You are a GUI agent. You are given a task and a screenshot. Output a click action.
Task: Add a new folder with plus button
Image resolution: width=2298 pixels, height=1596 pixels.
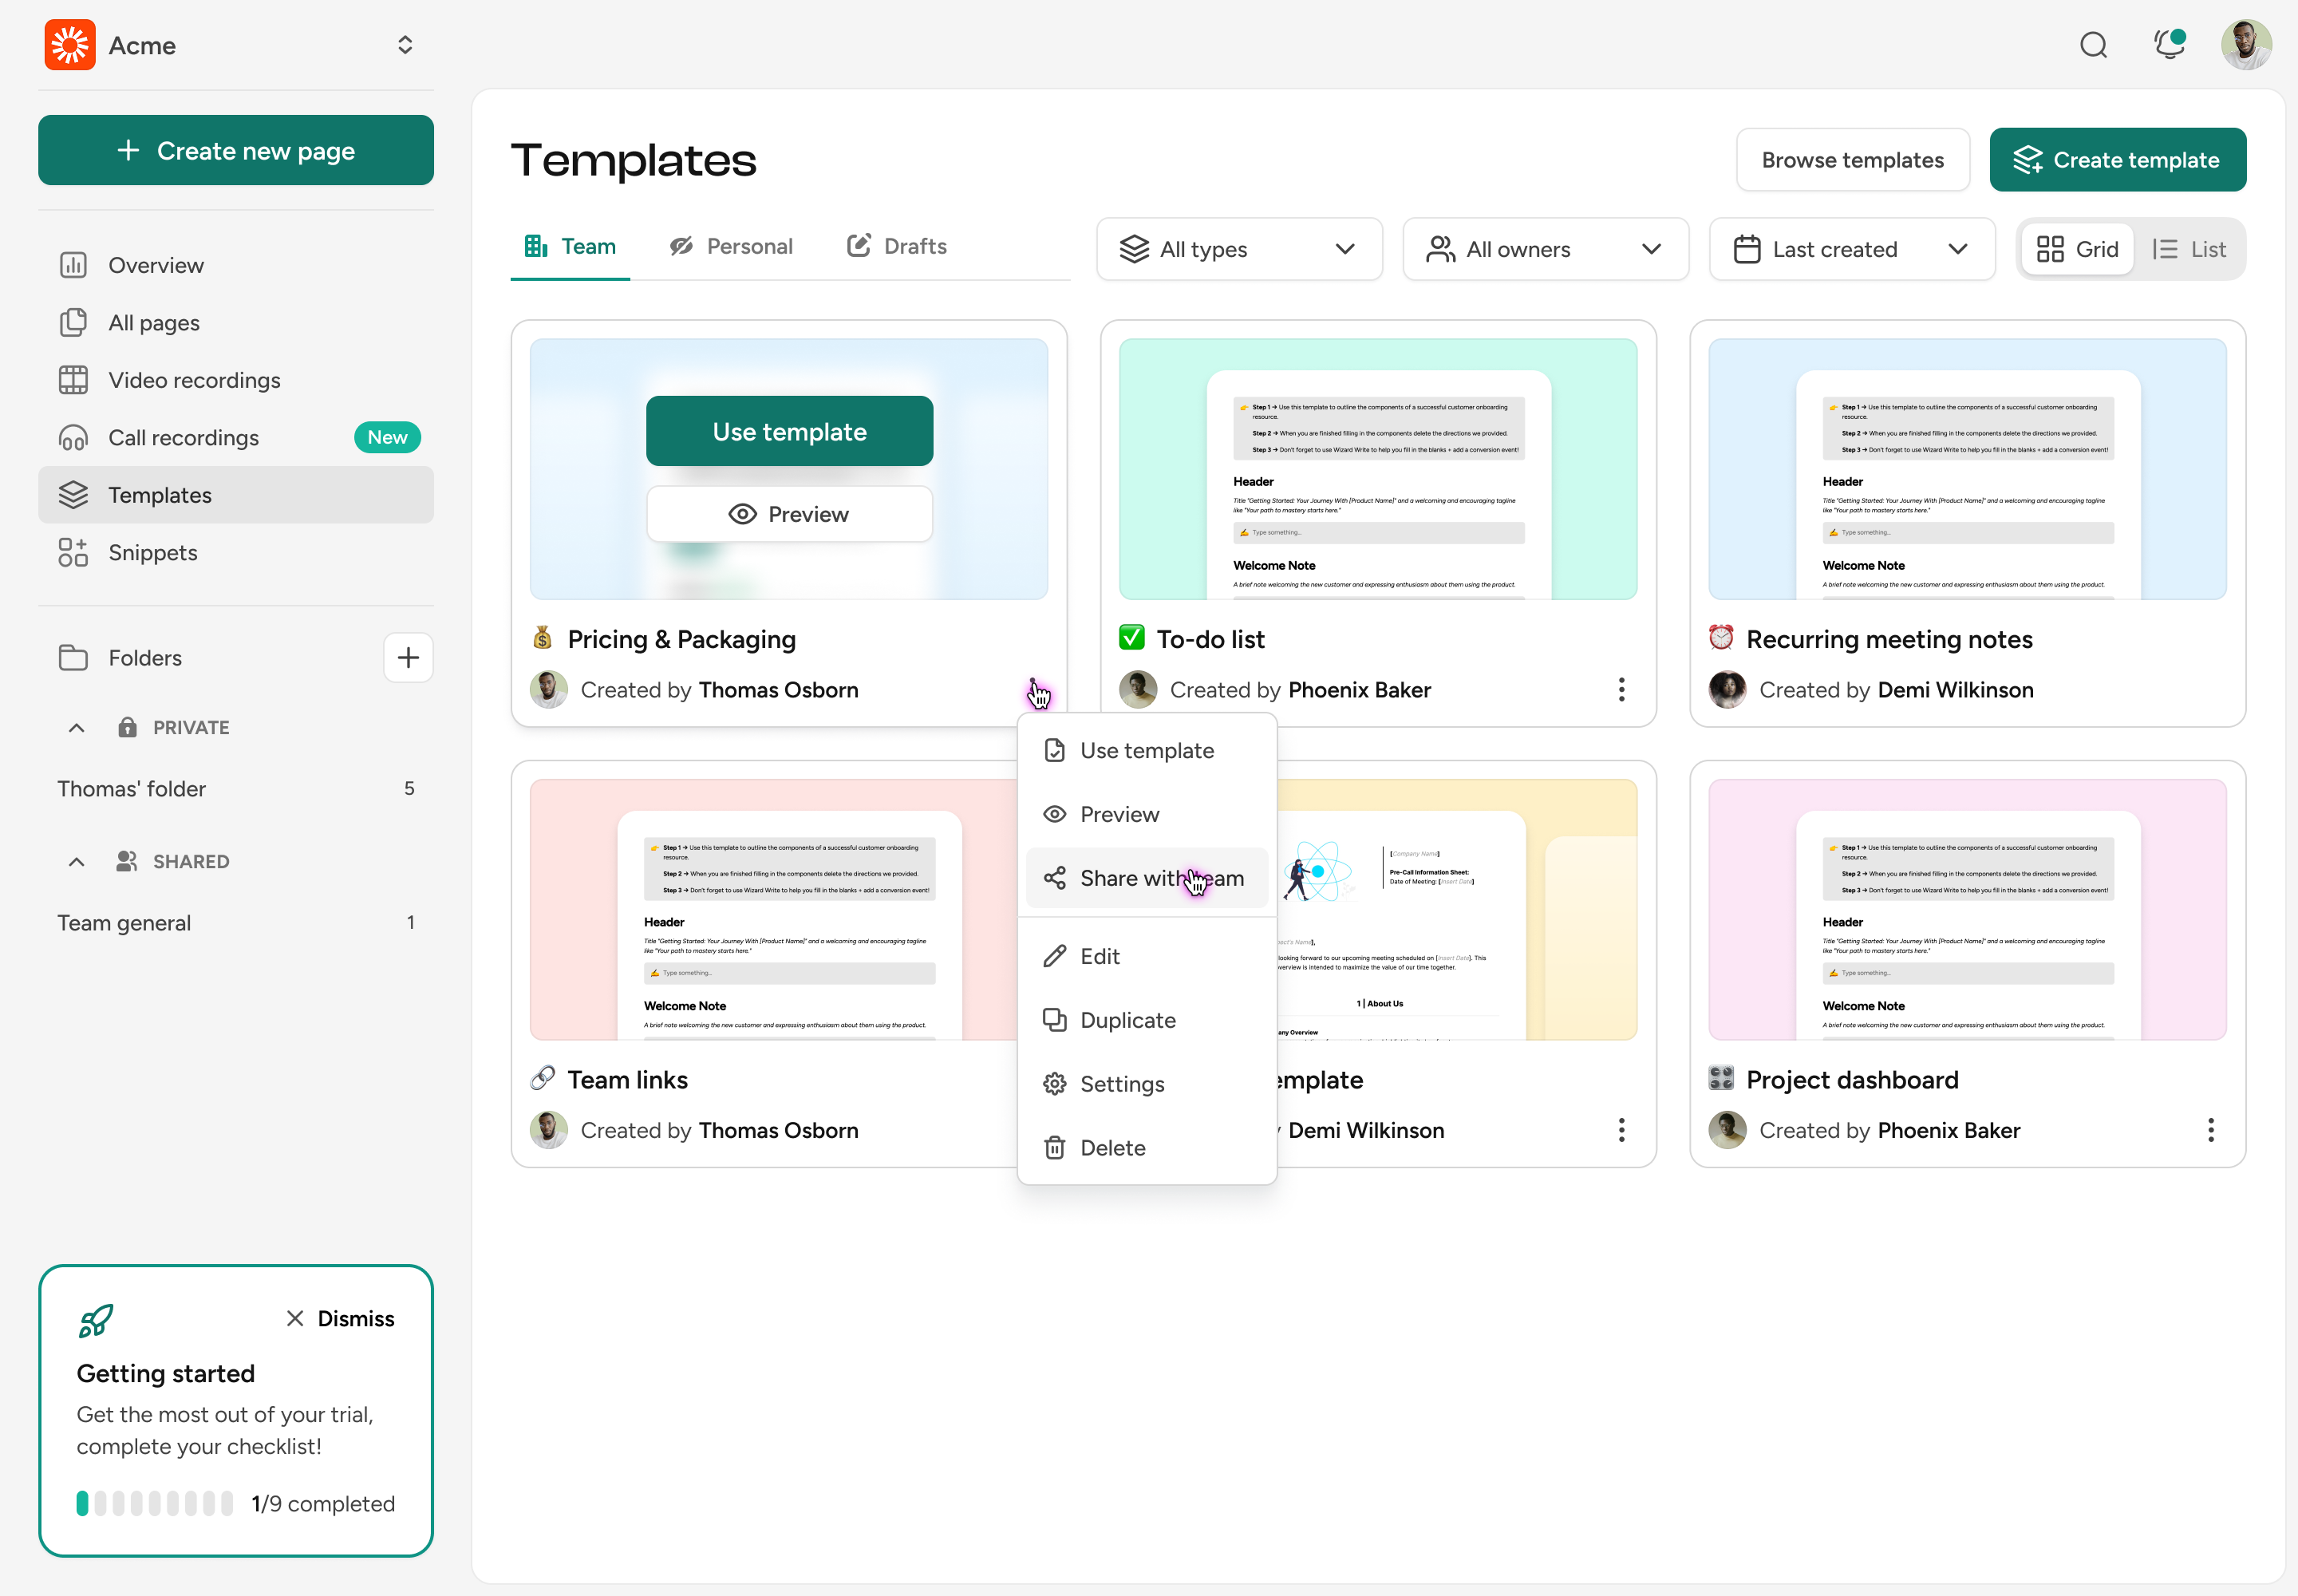(x=408, y=658)
